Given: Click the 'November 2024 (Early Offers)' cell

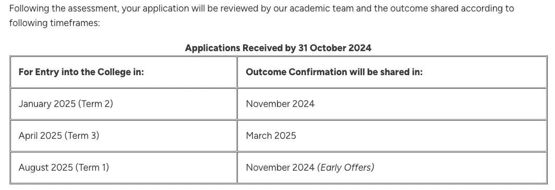Looking at the screenshot, I should click(392, 168).
